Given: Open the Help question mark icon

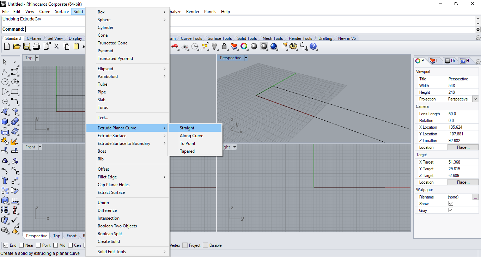Looking at the screenshot, I should (313, 47).
